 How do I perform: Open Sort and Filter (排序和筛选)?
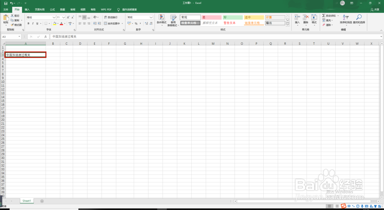[x=346, y=19]
